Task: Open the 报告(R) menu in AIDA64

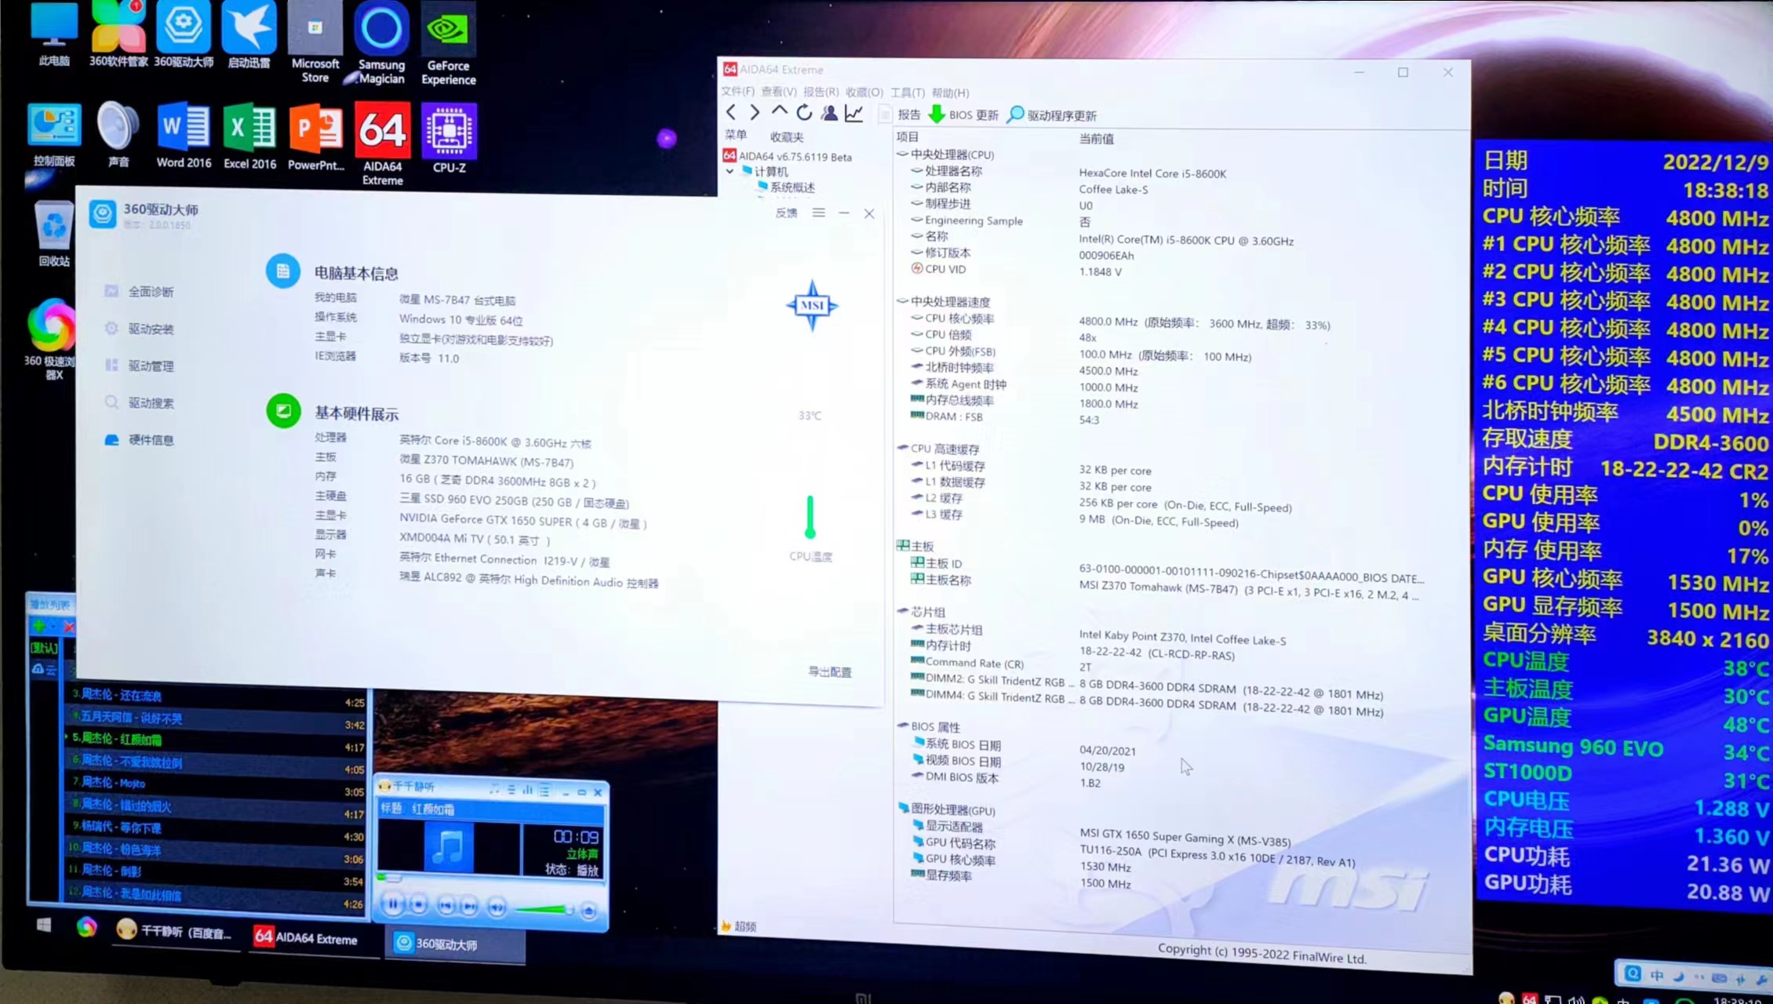Action: click(821, 92)
